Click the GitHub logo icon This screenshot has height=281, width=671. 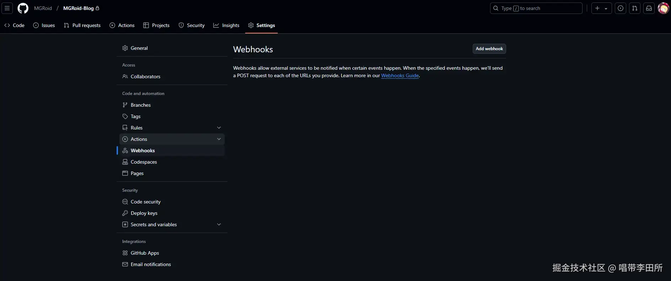(23, 8)
